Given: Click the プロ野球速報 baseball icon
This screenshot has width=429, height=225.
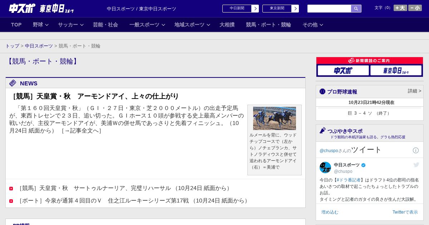Looking at the screenshot, I should 322,91.
